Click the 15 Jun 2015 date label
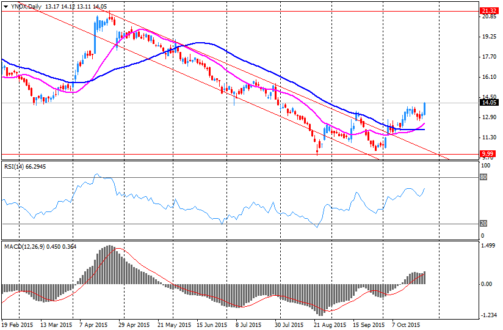503x330 pixels. [x=212, y=325]
